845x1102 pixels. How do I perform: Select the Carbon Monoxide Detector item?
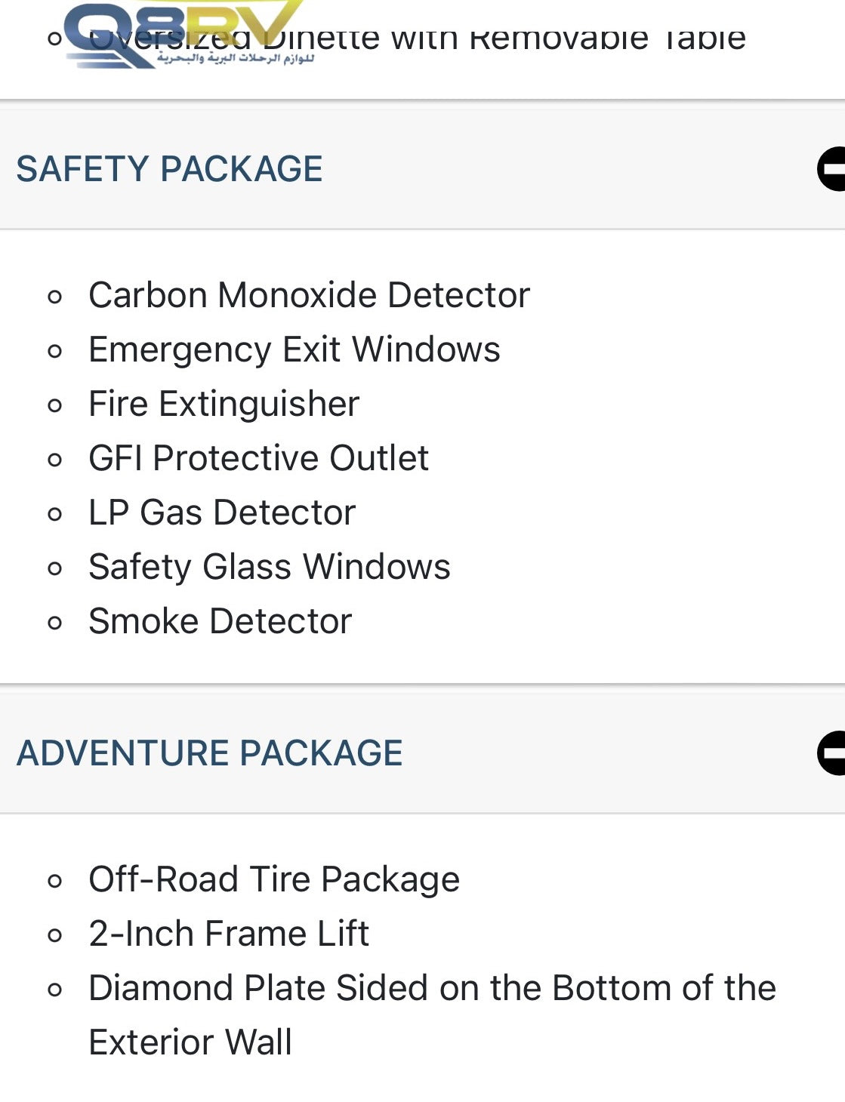click(309, 295)
